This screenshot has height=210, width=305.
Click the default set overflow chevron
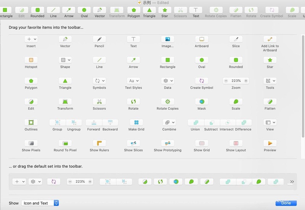292,182
